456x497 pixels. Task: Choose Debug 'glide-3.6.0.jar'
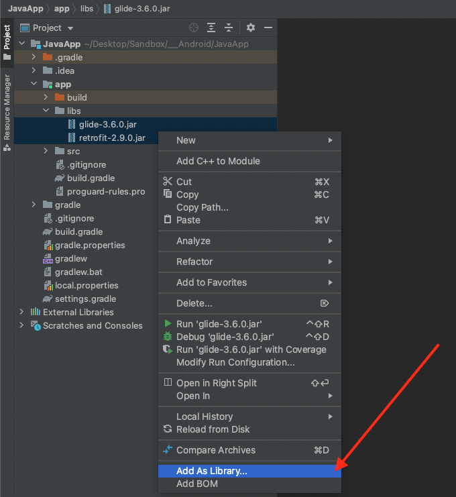coord(249,337)
